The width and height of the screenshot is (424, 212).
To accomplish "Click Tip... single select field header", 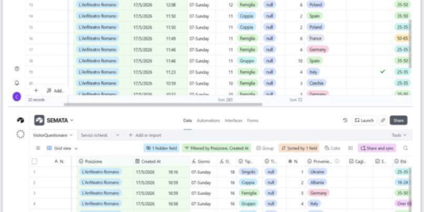I will coord(249,162).
